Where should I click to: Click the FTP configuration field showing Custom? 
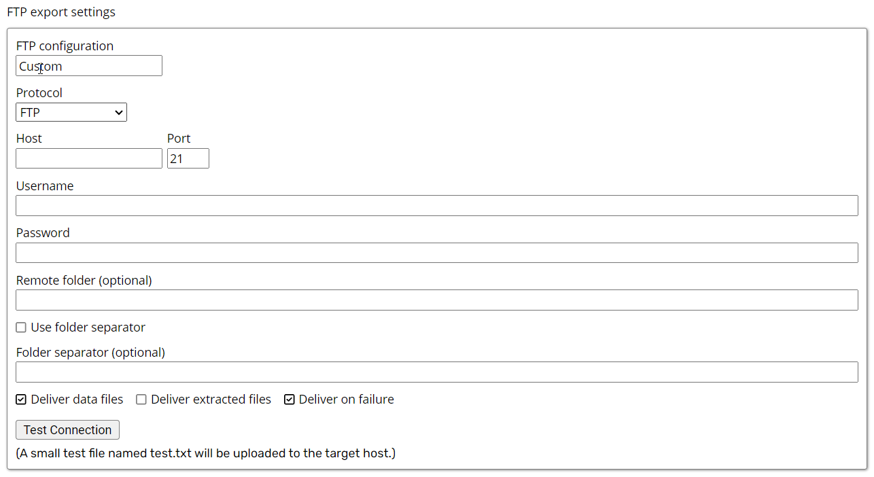[x=88, y=66]
